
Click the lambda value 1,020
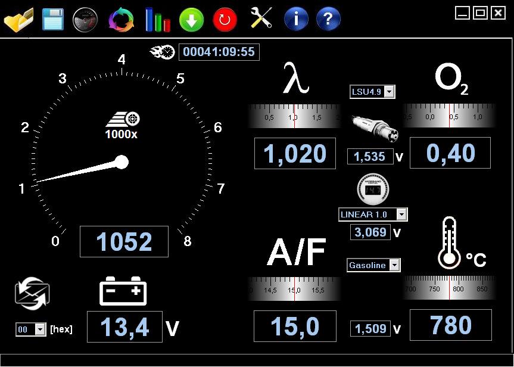click(x=295, y=154)
